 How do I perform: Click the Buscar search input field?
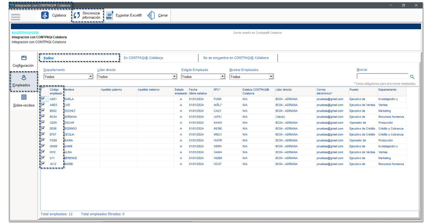click(382, 76)
